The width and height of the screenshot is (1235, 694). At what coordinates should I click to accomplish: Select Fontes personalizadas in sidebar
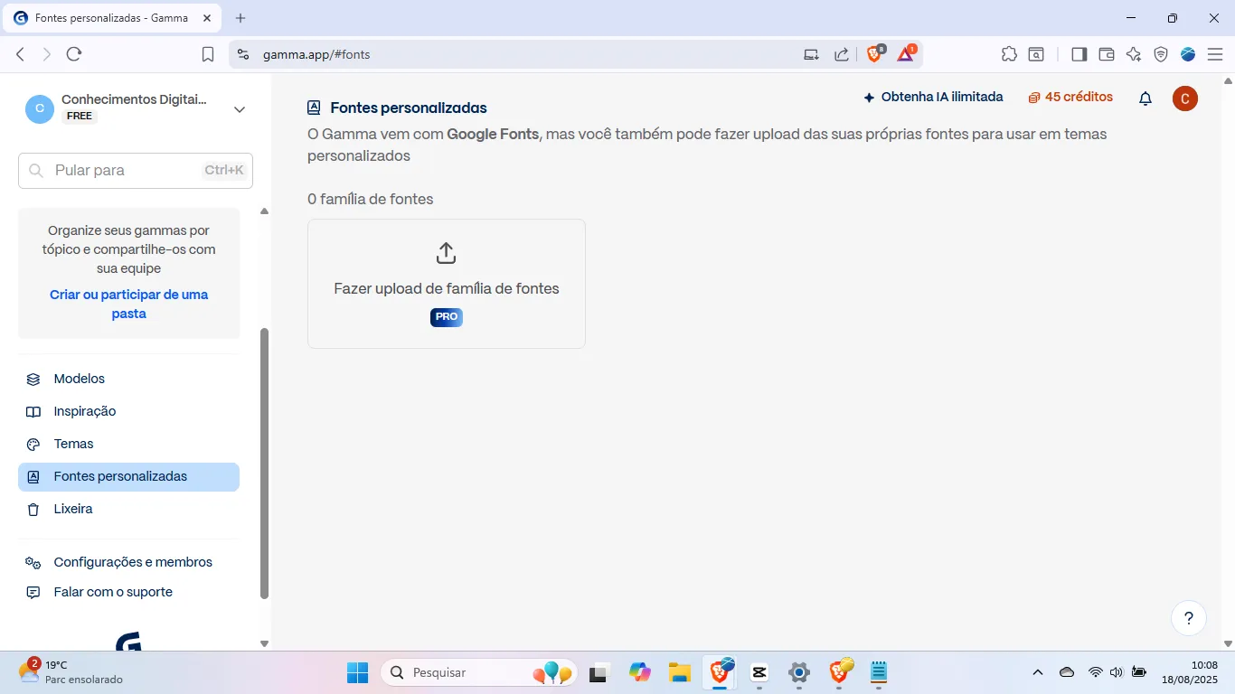128,477
